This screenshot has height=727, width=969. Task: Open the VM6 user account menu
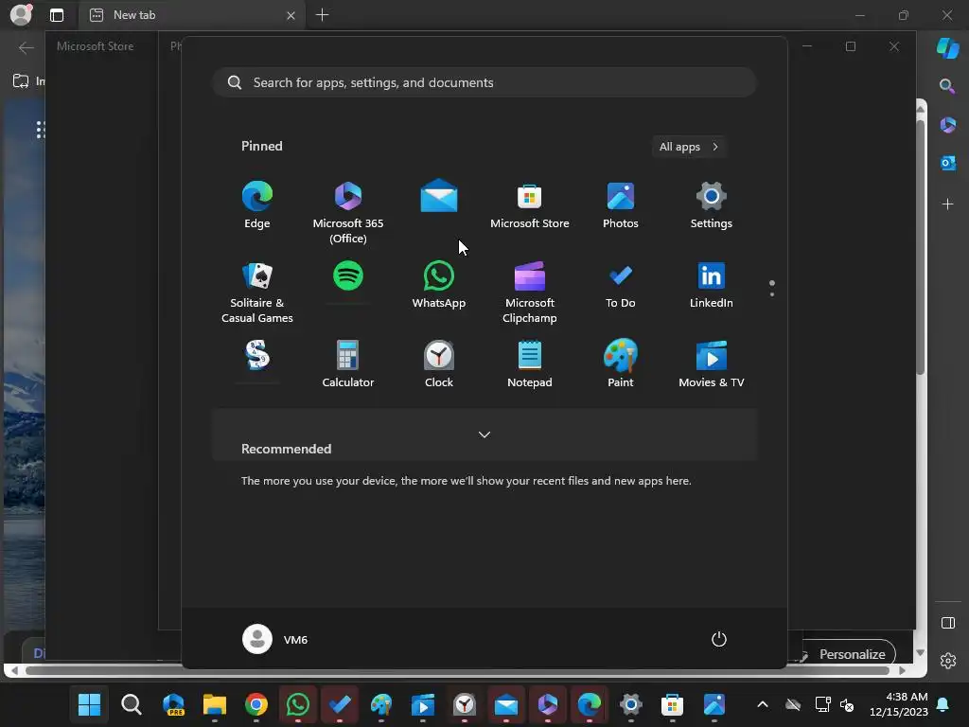275,639
